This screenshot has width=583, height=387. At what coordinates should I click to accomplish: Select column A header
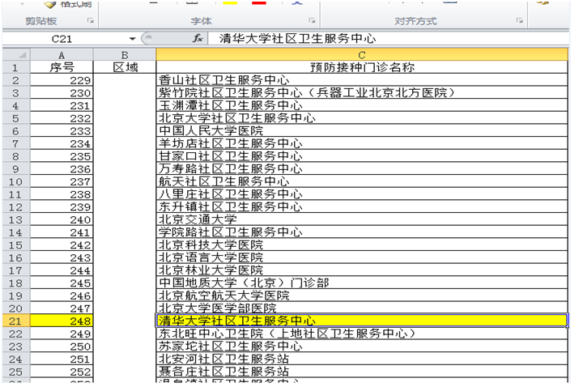pos(62,55)
